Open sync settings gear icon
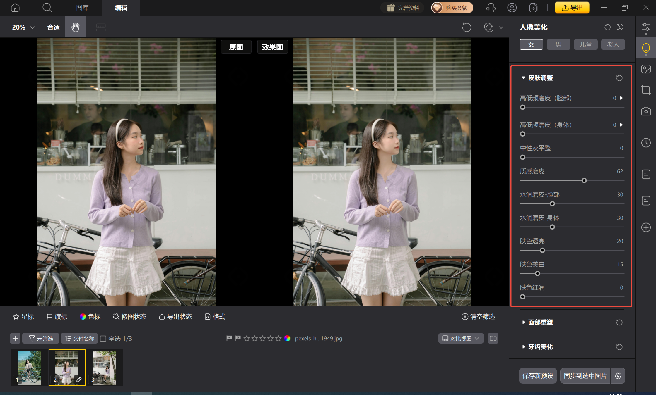656x395 pixels. tap(618, 376)
